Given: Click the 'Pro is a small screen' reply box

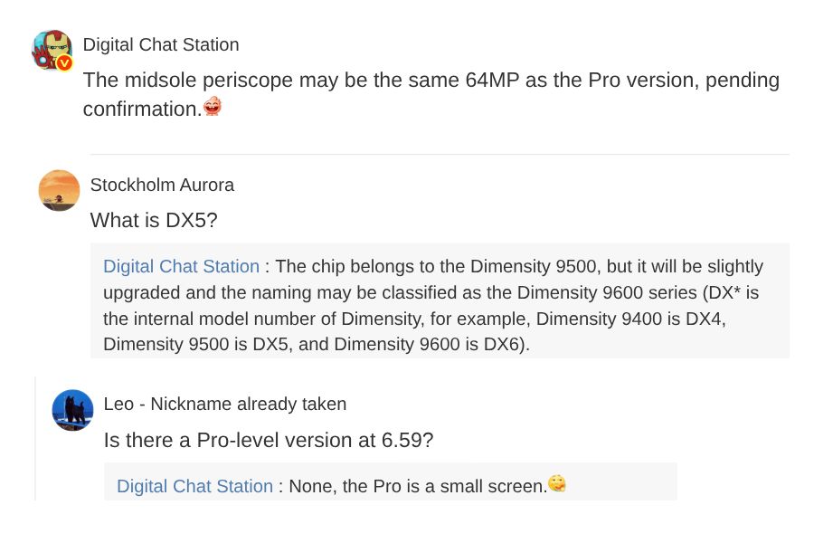Looking at the screenshot, I should click(x=391, y=481).
